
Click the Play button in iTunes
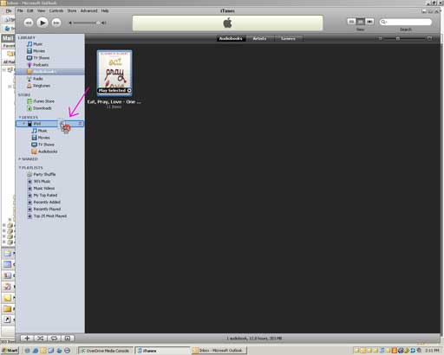42,23
